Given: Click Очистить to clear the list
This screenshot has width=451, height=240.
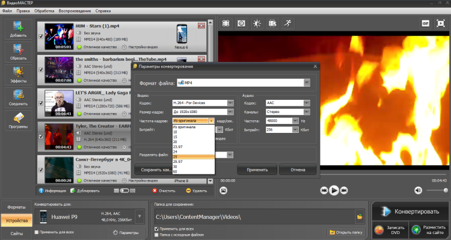Looking at the screenshot, I should [164, 191].
